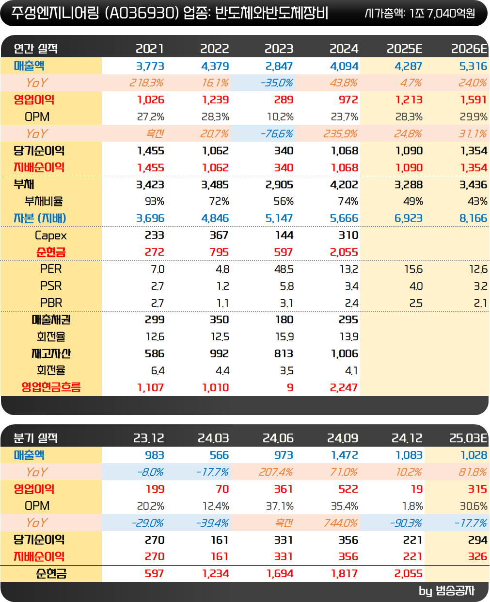Click the quarterly 영업이익 value 522
The height and width of the screenshot is (602, 490).
click(348, 489)
